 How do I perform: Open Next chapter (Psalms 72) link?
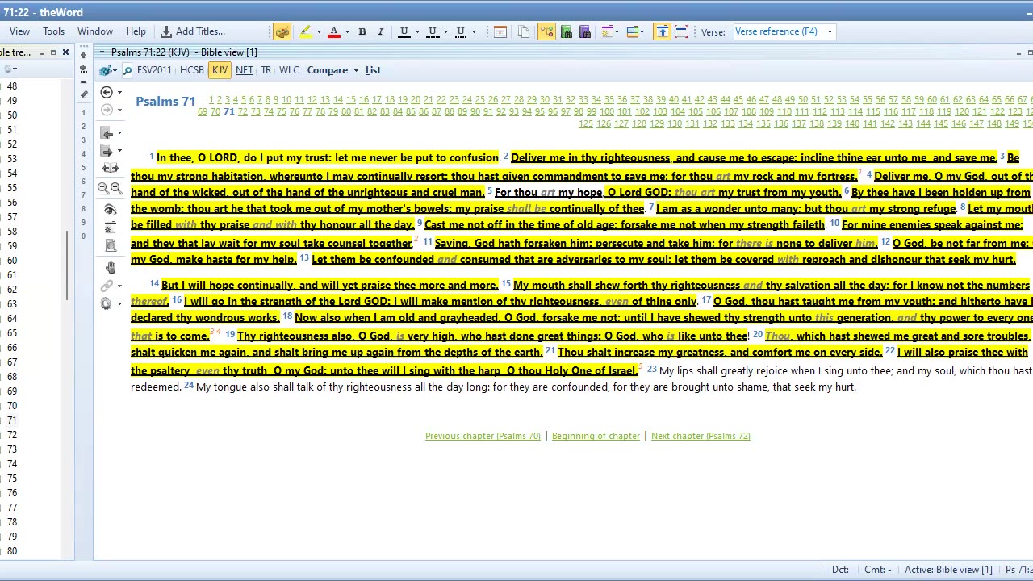(x=701, y=436)
